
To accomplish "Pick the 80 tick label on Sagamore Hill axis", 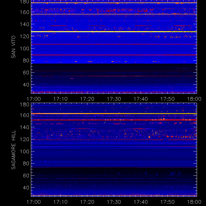I will coord(26,164).
